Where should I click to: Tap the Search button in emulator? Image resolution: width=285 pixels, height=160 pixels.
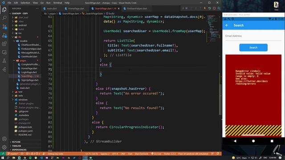click(x=253, y=48)
